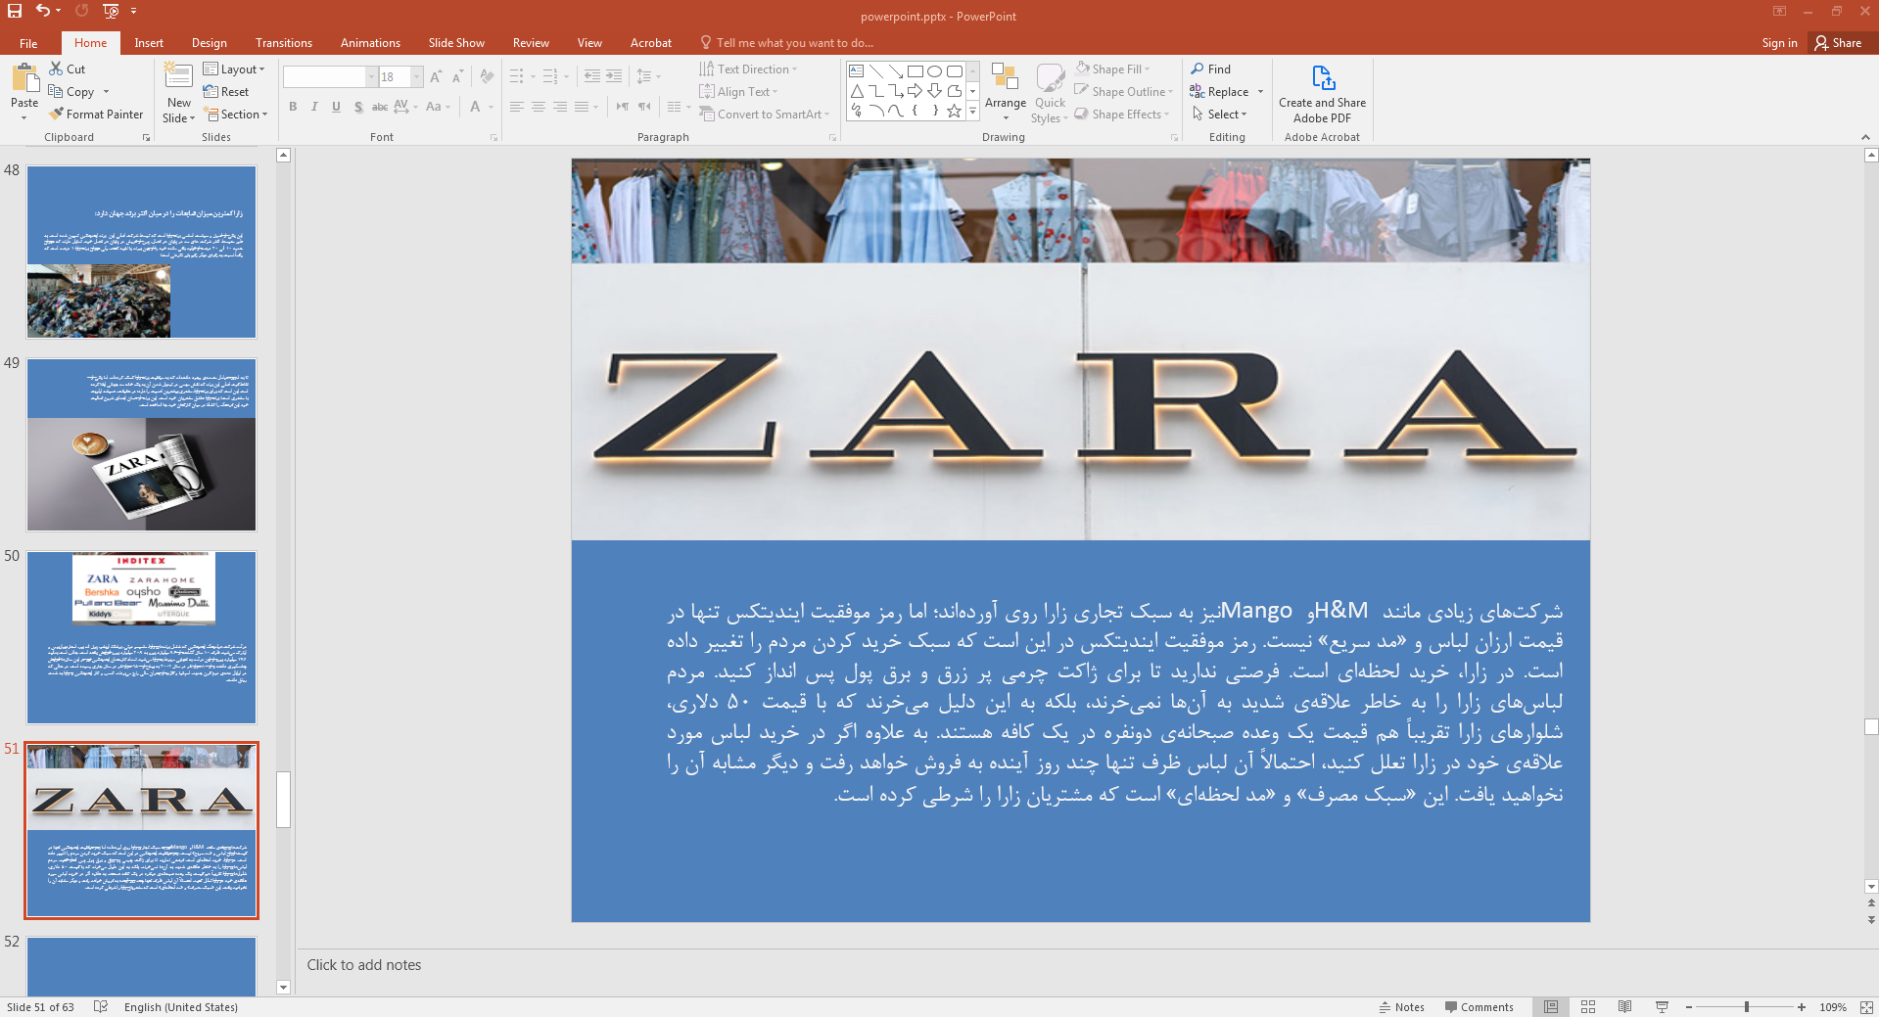Viewport: 1879px width, 1017px height.
Task: Switch to the Insert tab
Action: (x=149, y=43)
